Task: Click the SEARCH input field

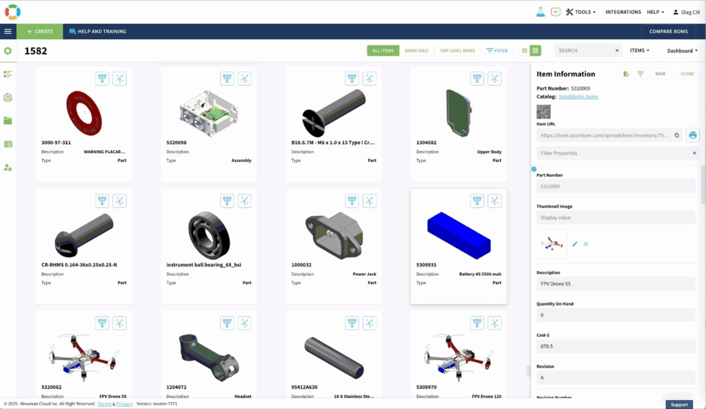Action: [585, 50]
